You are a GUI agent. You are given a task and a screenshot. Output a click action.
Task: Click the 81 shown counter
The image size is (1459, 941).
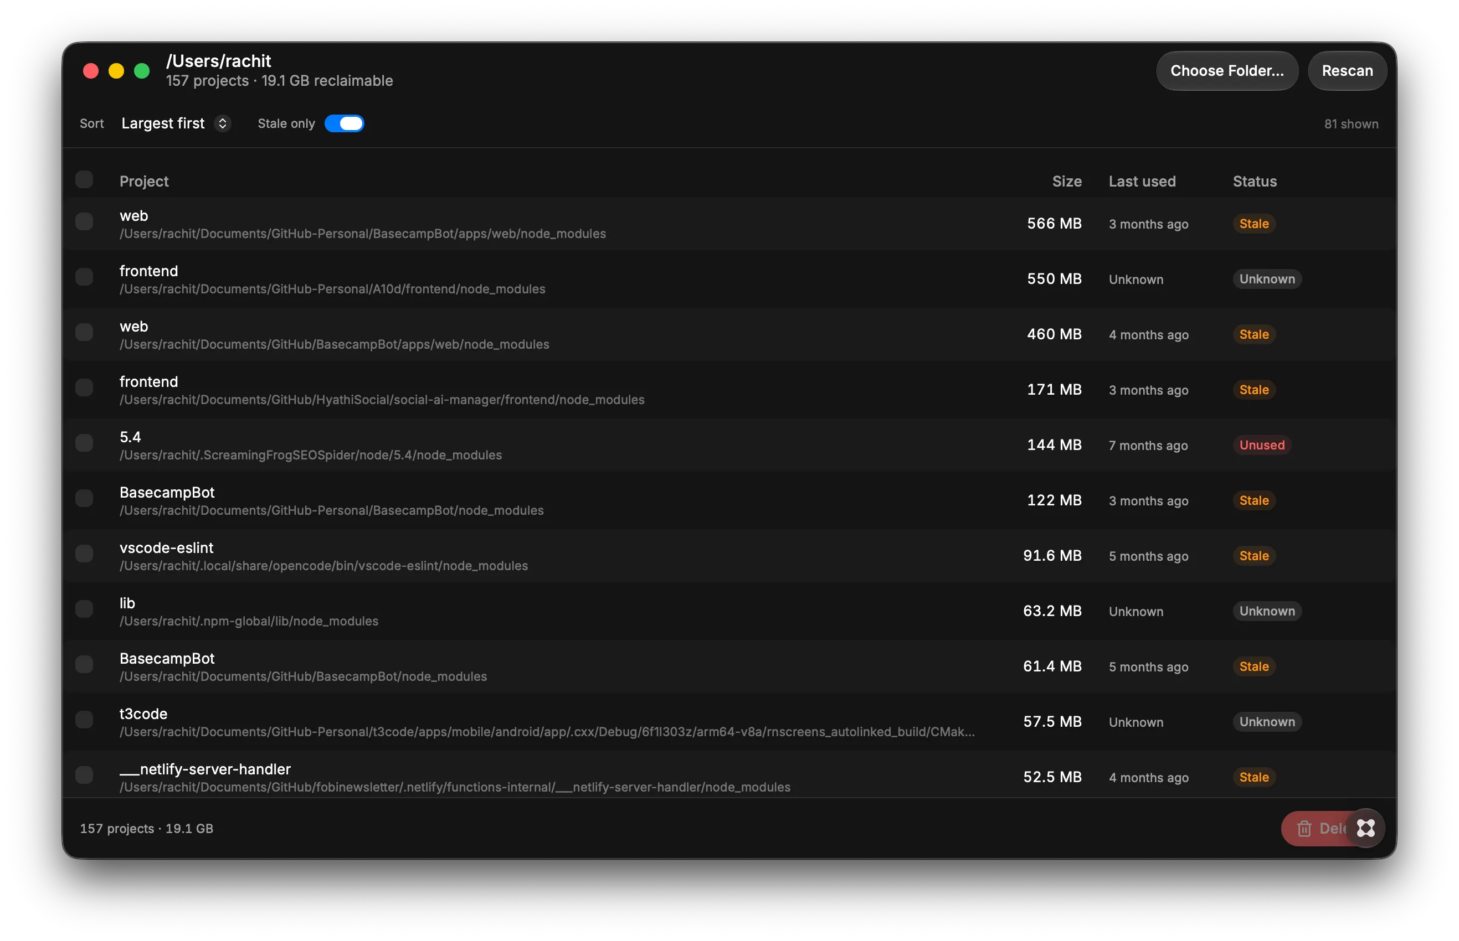[x=1351, y=124]
